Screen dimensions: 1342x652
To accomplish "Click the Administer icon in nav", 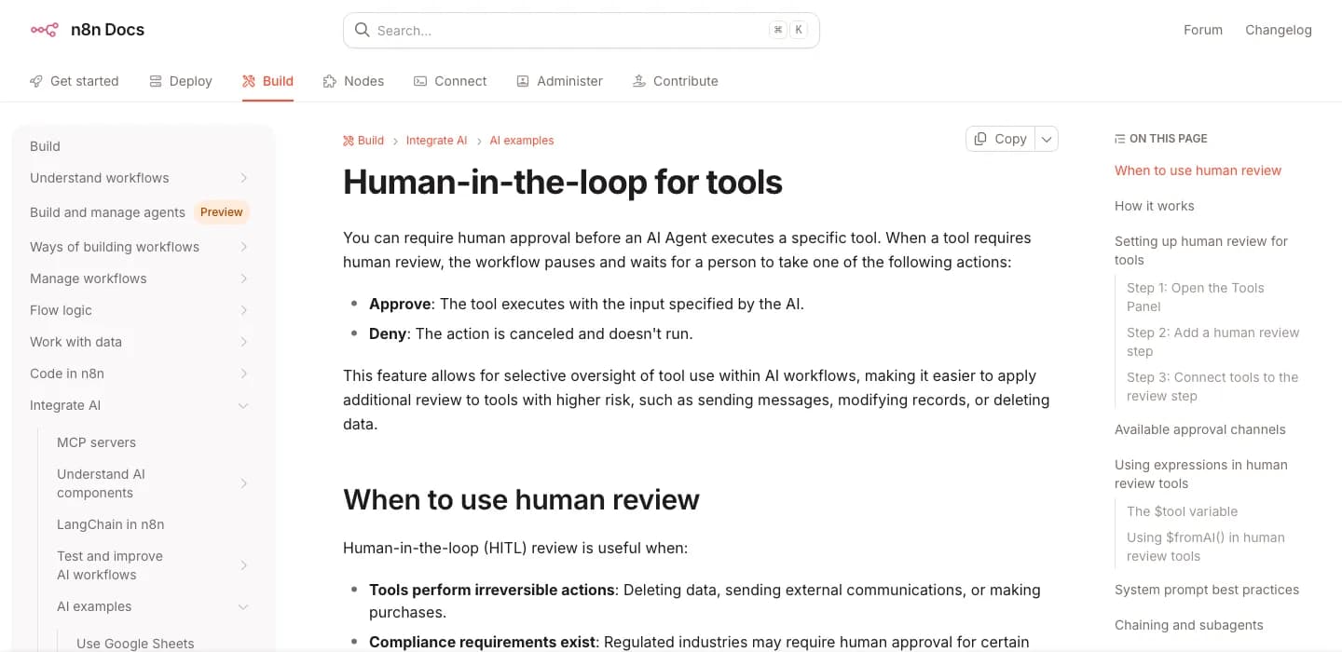I will (523, 81).
